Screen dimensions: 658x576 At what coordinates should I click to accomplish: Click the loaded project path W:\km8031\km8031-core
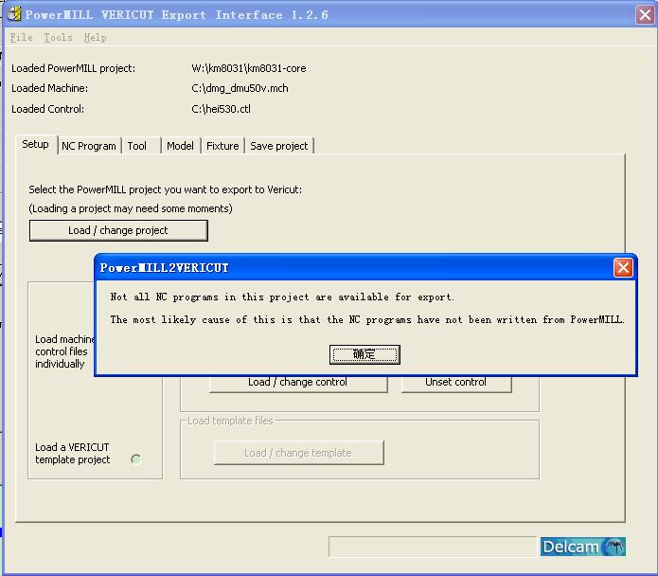click(x=249, y=68)
